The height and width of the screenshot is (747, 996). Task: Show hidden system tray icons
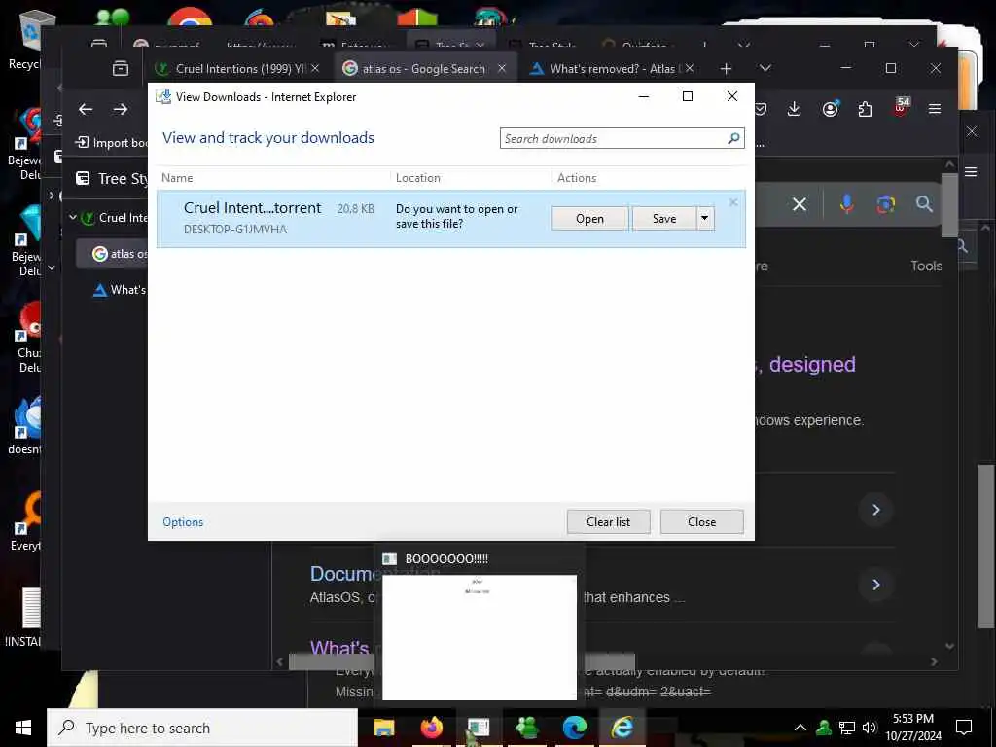(x=800, y=728)
